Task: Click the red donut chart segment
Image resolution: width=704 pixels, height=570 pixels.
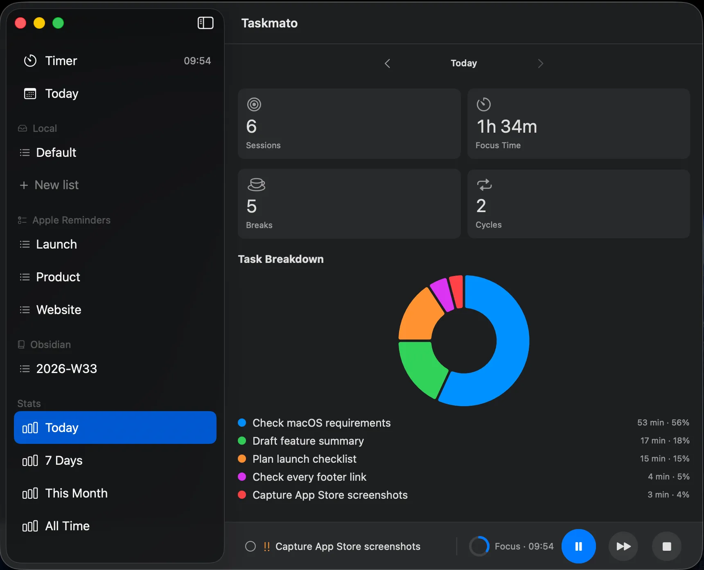Action: click(x=457, y=291)
